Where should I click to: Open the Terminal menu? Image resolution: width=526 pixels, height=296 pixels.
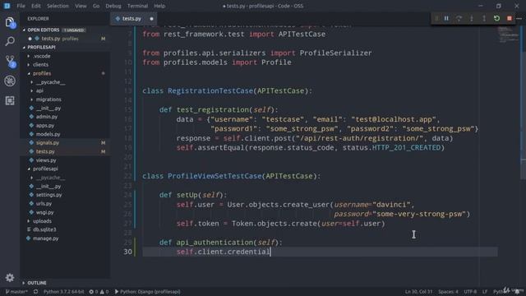click(137, 6)
